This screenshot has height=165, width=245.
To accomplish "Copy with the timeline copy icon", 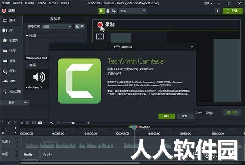I will coord(22,123).
